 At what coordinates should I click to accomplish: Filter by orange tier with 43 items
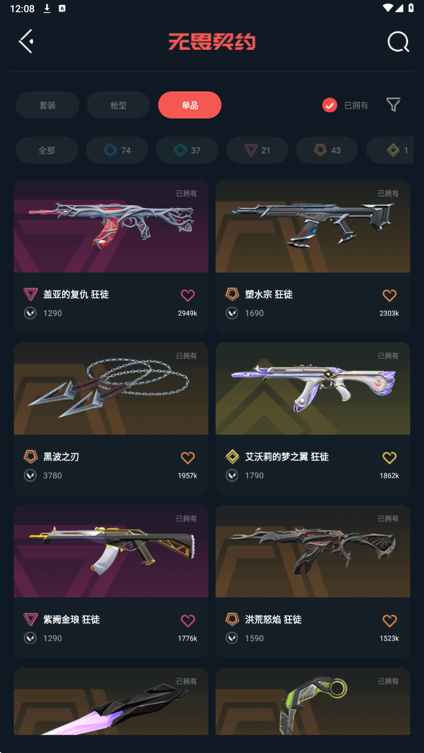coord(327,150)
